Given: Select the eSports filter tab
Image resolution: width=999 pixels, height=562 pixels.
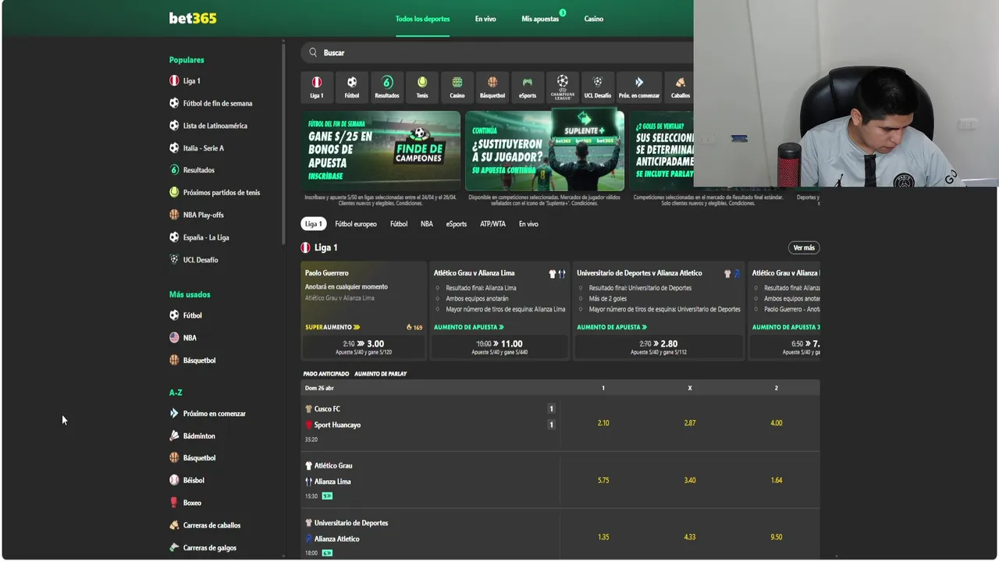Looking at the screenshot, I should tap(457, 224).
